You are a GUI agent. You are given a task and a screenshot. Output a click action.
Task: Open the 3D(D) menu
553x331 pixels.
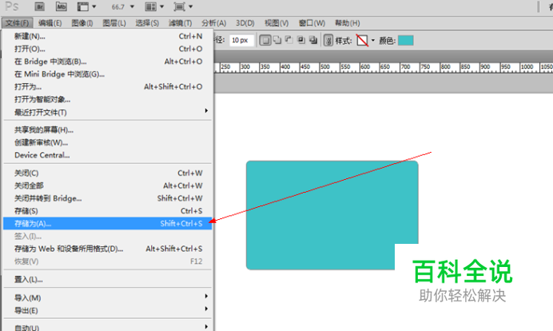point(245,23)
